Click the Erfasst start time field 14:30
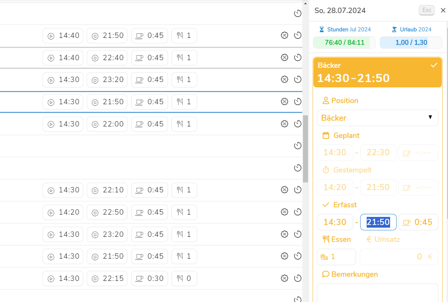 [x=335, y=222]
